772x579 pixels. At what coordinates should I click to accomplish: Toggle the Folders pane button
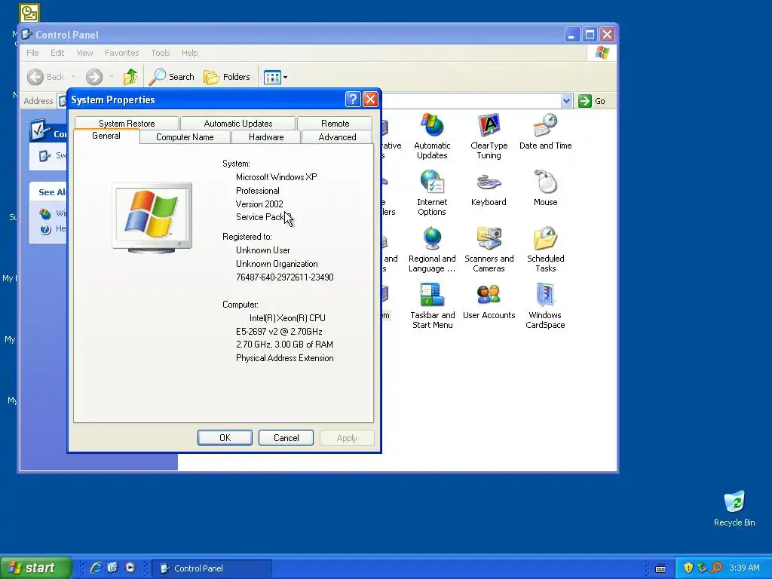[227, 77]
